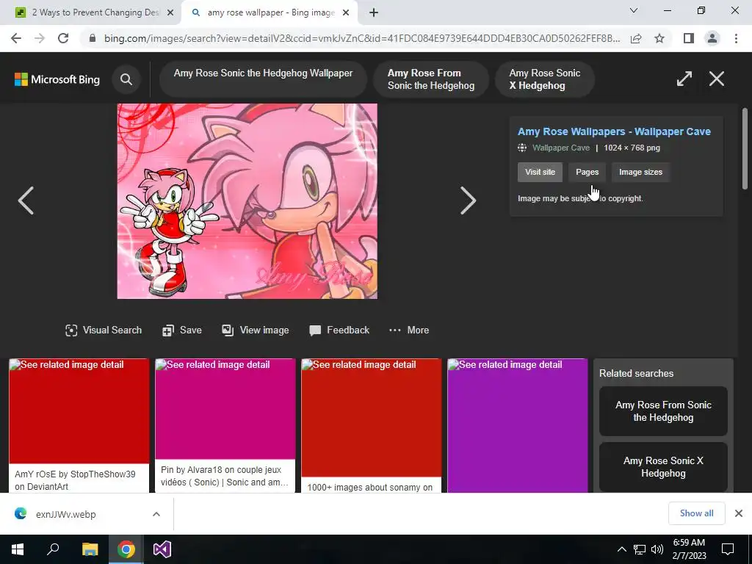
Task: Select Amy Rose From Sonic the Hedgehog chip at top
Action: coord(430,79)
